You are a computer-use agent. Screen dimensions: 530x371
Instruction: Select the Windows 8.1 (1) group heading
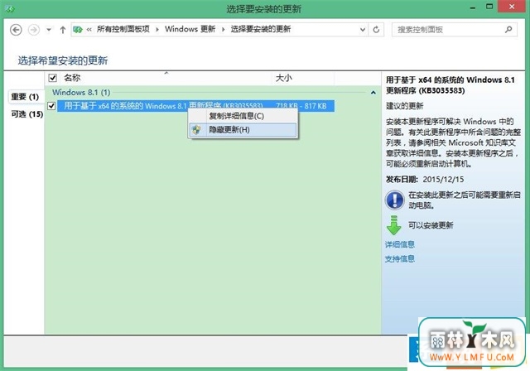pyautogui.click(x=81, y=92)
